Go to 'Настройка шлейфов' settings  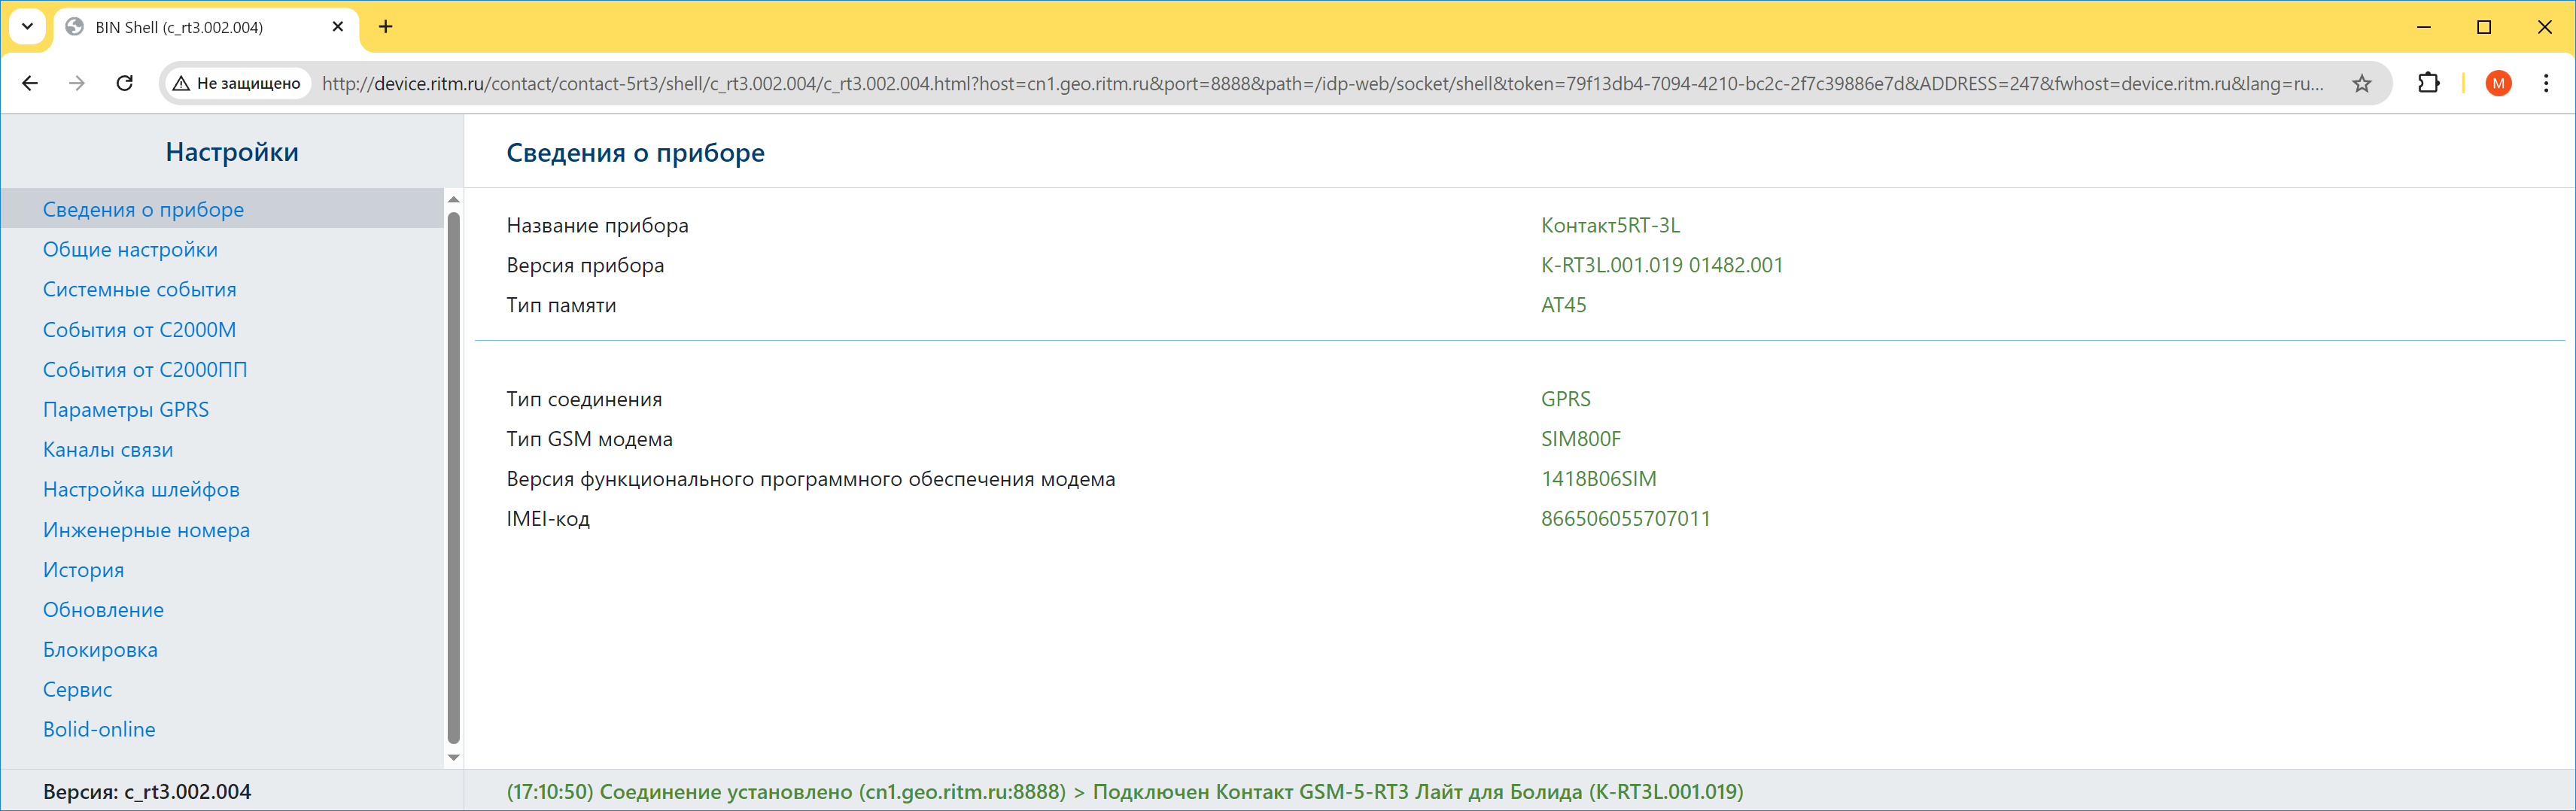(141, 489)
